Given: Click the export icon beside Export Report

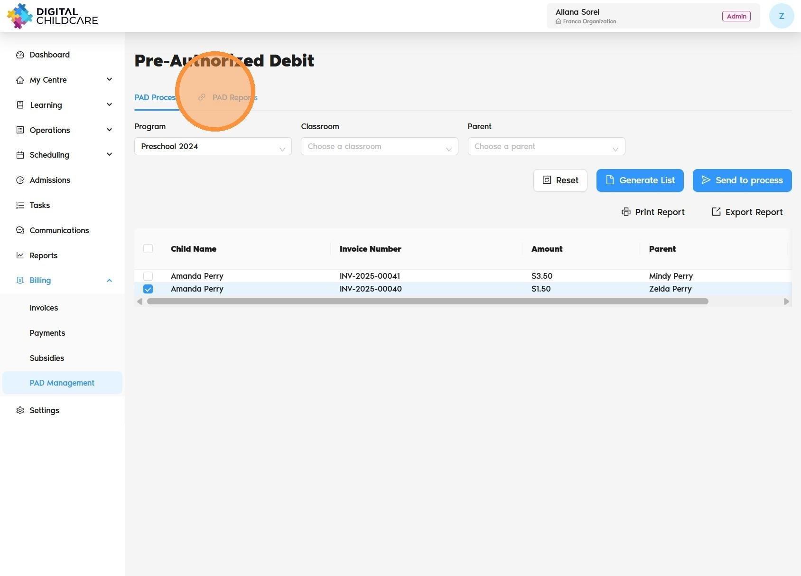Looking at the screenshot, I should click(x=716, y=212).
